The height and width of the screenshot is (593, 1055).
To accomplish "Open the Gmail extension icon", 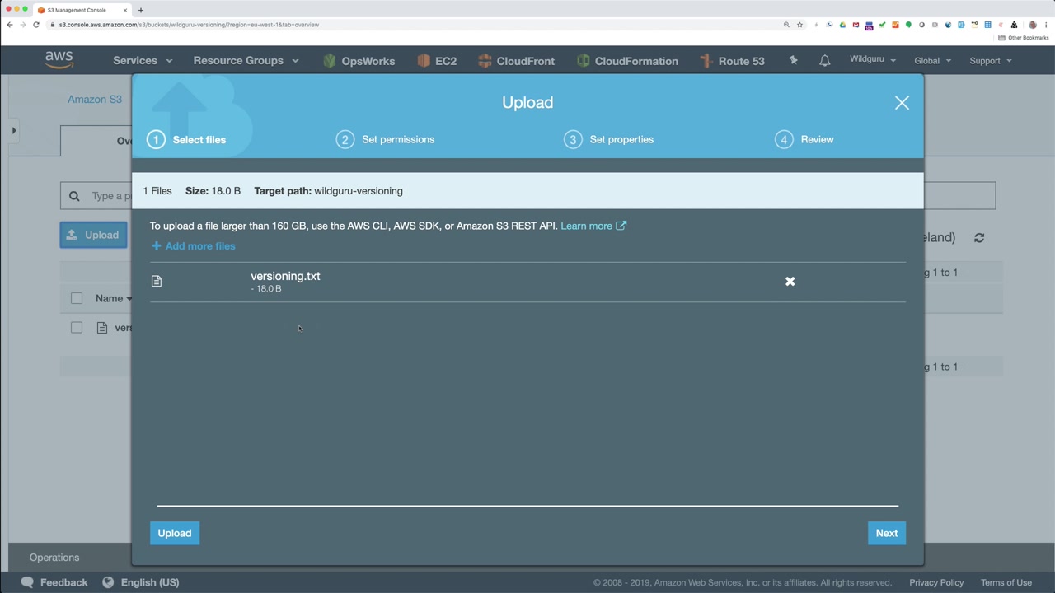I will tap(856, 25).
